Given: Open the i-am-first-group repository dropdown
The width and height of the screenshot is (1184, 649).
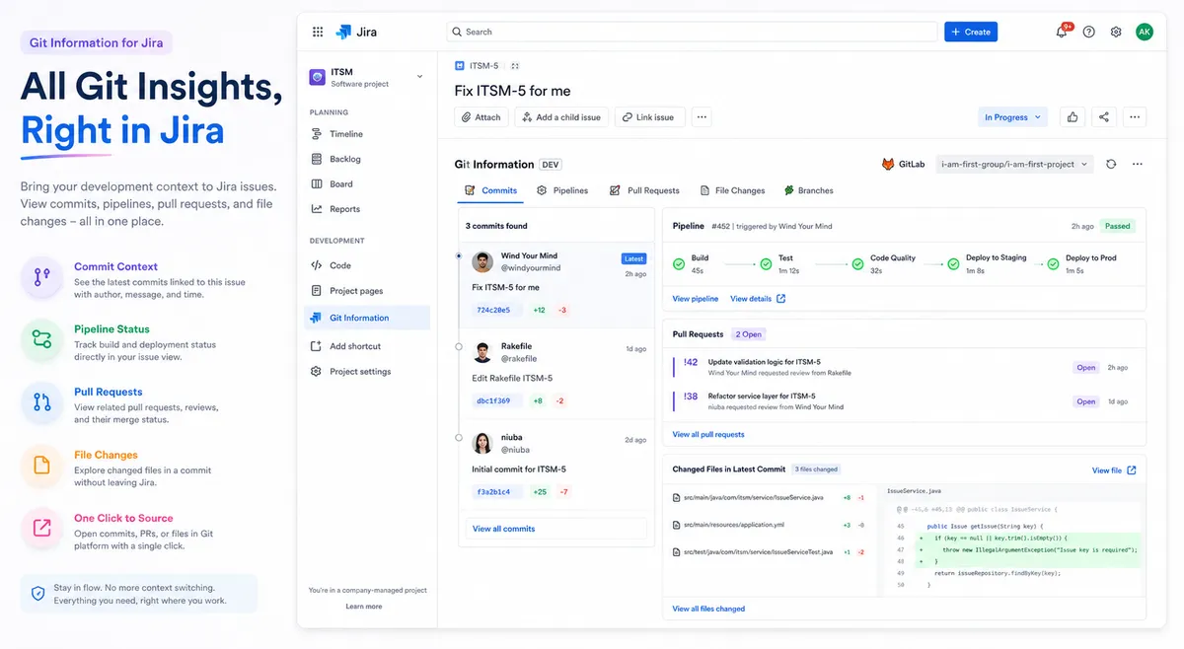Looking at the screenshot, I should 1014,164.
